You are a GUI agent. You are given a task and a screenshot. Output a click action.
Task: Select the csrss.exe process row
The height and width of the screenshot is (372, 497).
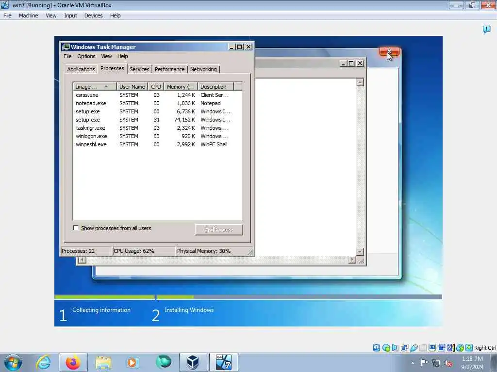158,95
